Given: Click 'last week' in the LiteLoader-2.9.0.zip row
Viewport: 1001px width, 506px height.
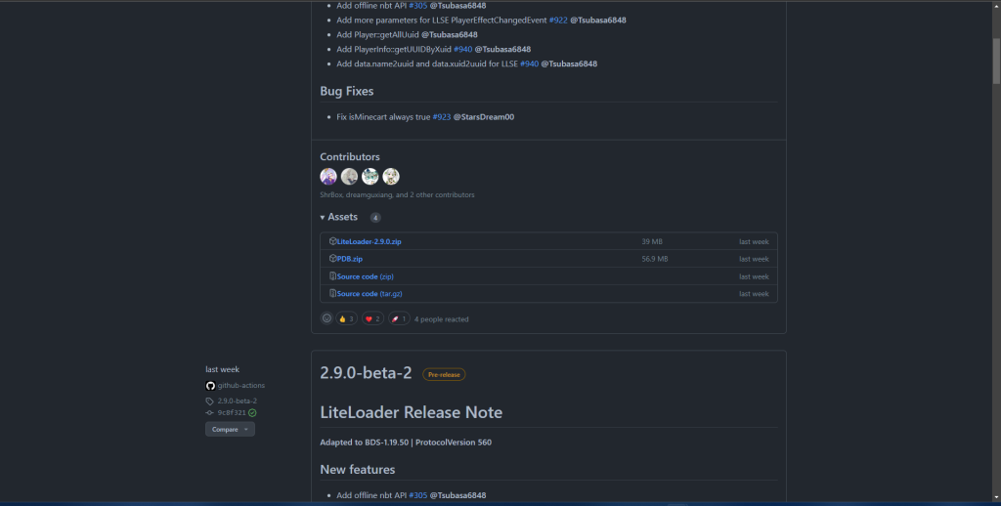Looking at the screenshot, I should (754, 242).
